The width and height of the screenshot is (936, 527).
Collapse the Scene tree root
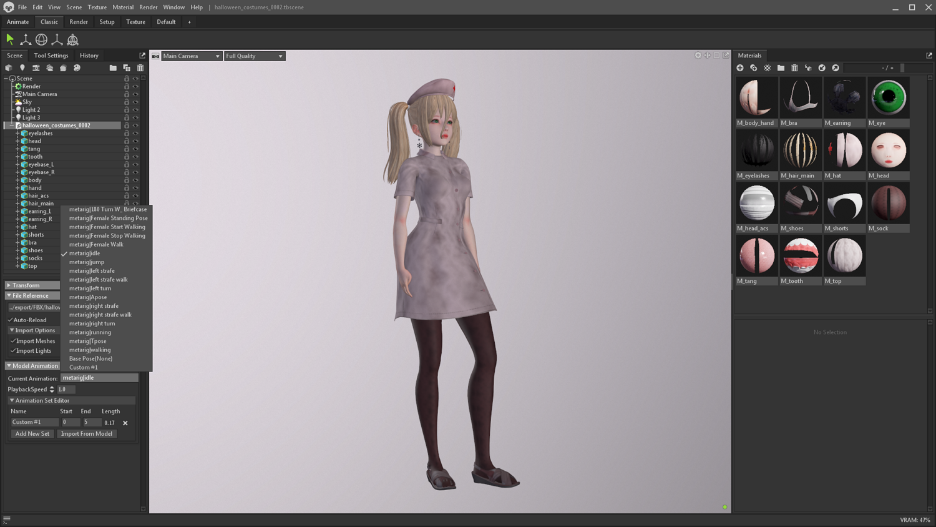pyautogui.click(x=6, y=79)
